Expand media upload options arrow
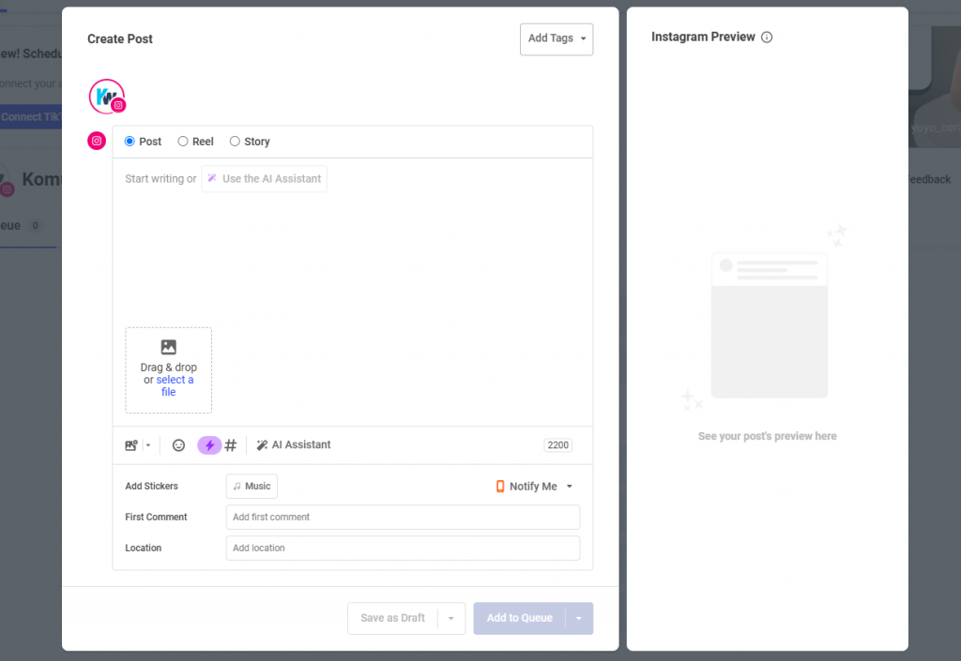Image resolution: width=961 pixels, height=661 pixels. tap(148, 445)
